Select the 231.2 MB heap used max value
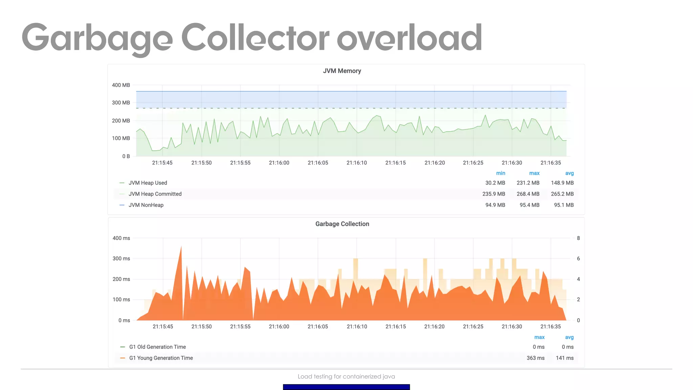 tap(528, 183)
